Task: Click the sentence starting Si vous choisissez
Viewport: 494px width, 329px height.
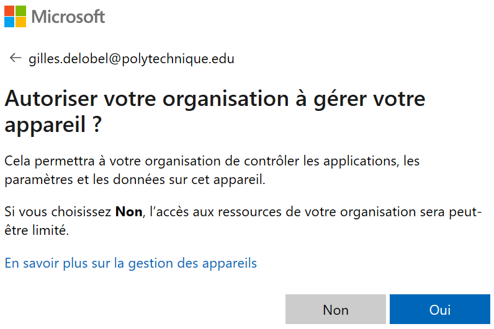Action: tap(243, 221)
